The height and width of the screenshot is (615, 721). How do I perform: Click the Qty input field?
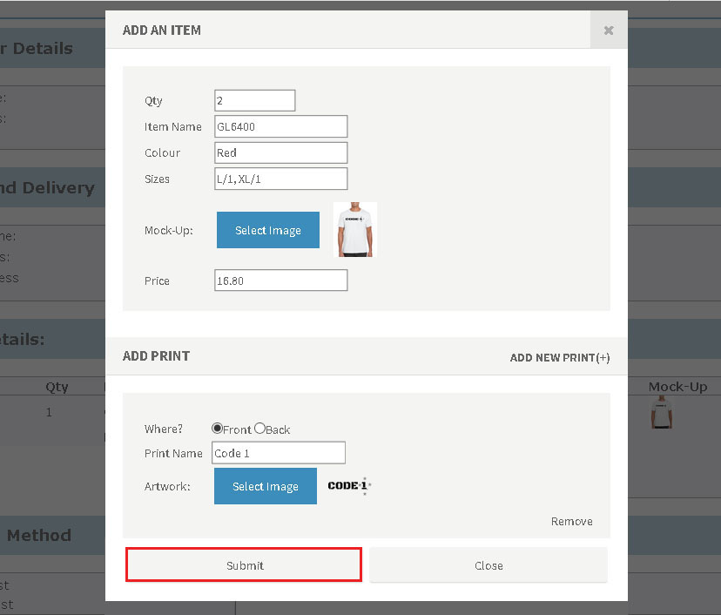tap(255, 101)
